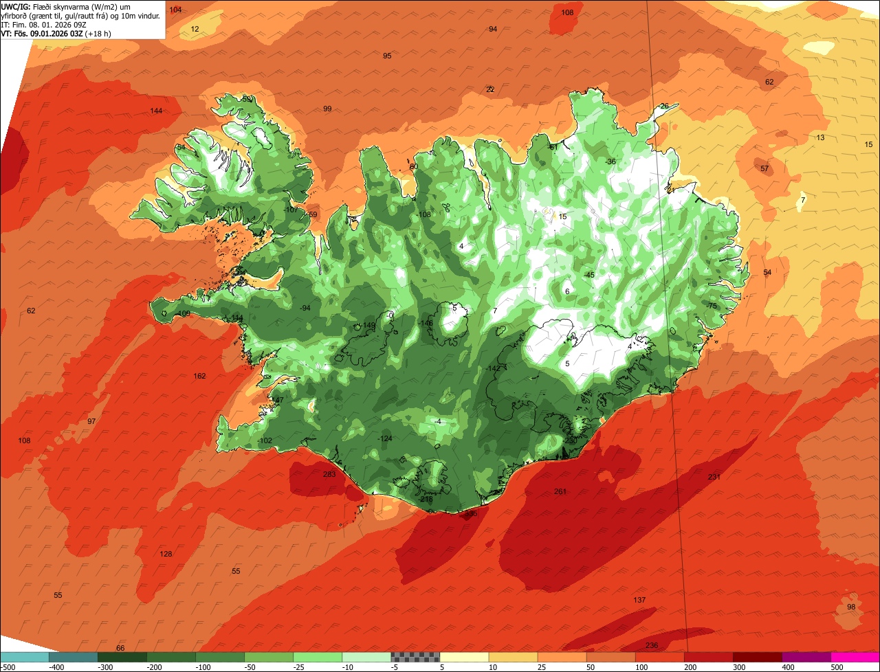Click the '162' value over Faxaflói bay
Viewport: 880px width, 672px height.
199,376
